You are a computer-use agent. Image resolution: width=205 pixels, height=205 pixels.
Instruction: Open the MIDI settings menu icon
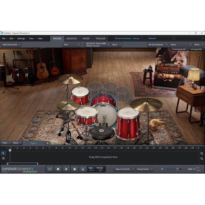click(x=194, y=169)
